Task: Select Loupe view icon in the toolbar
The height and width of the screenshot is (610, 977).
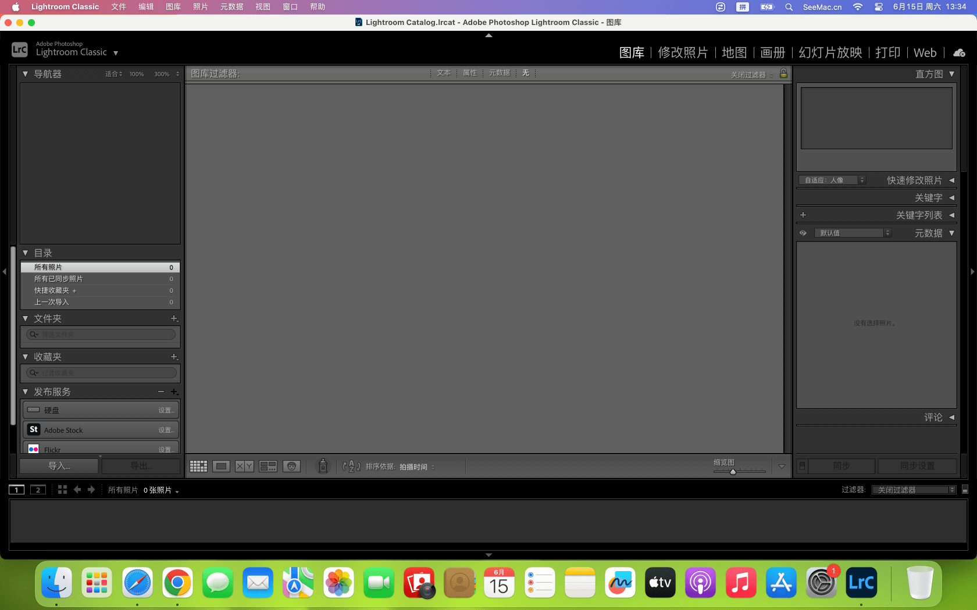Action: pyautogui.click(x=221, y=467)
